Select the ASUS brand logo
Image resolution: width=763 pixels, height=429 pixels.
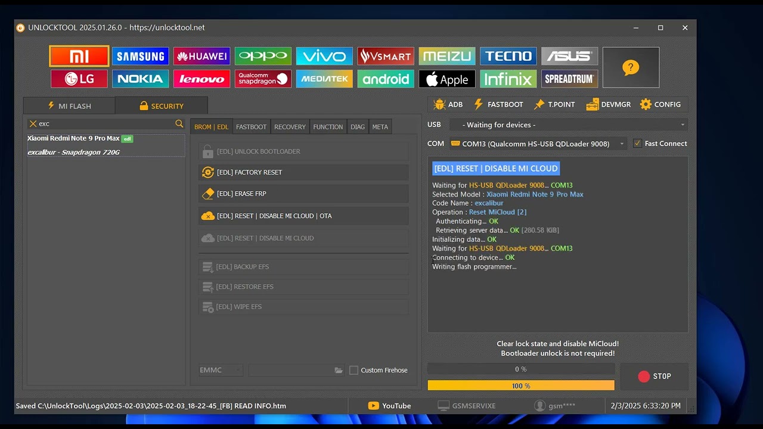point(570,56)
